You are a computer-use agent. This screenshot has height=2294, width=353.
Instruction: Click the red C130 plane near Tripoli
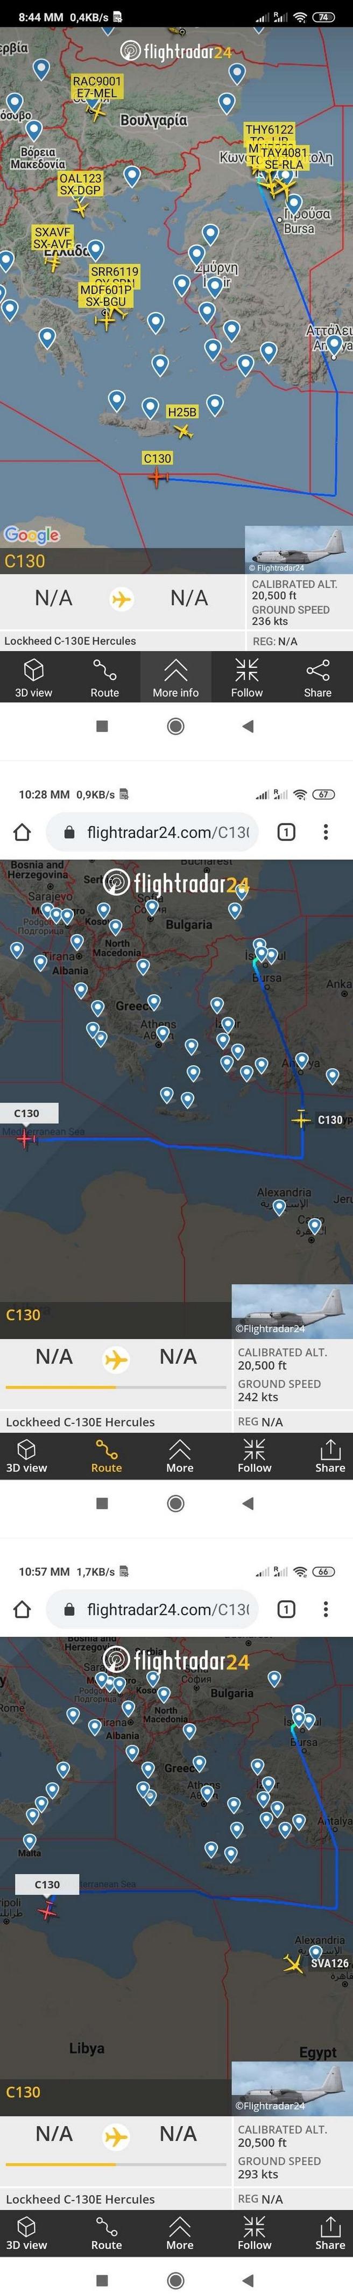point(47,1910)
